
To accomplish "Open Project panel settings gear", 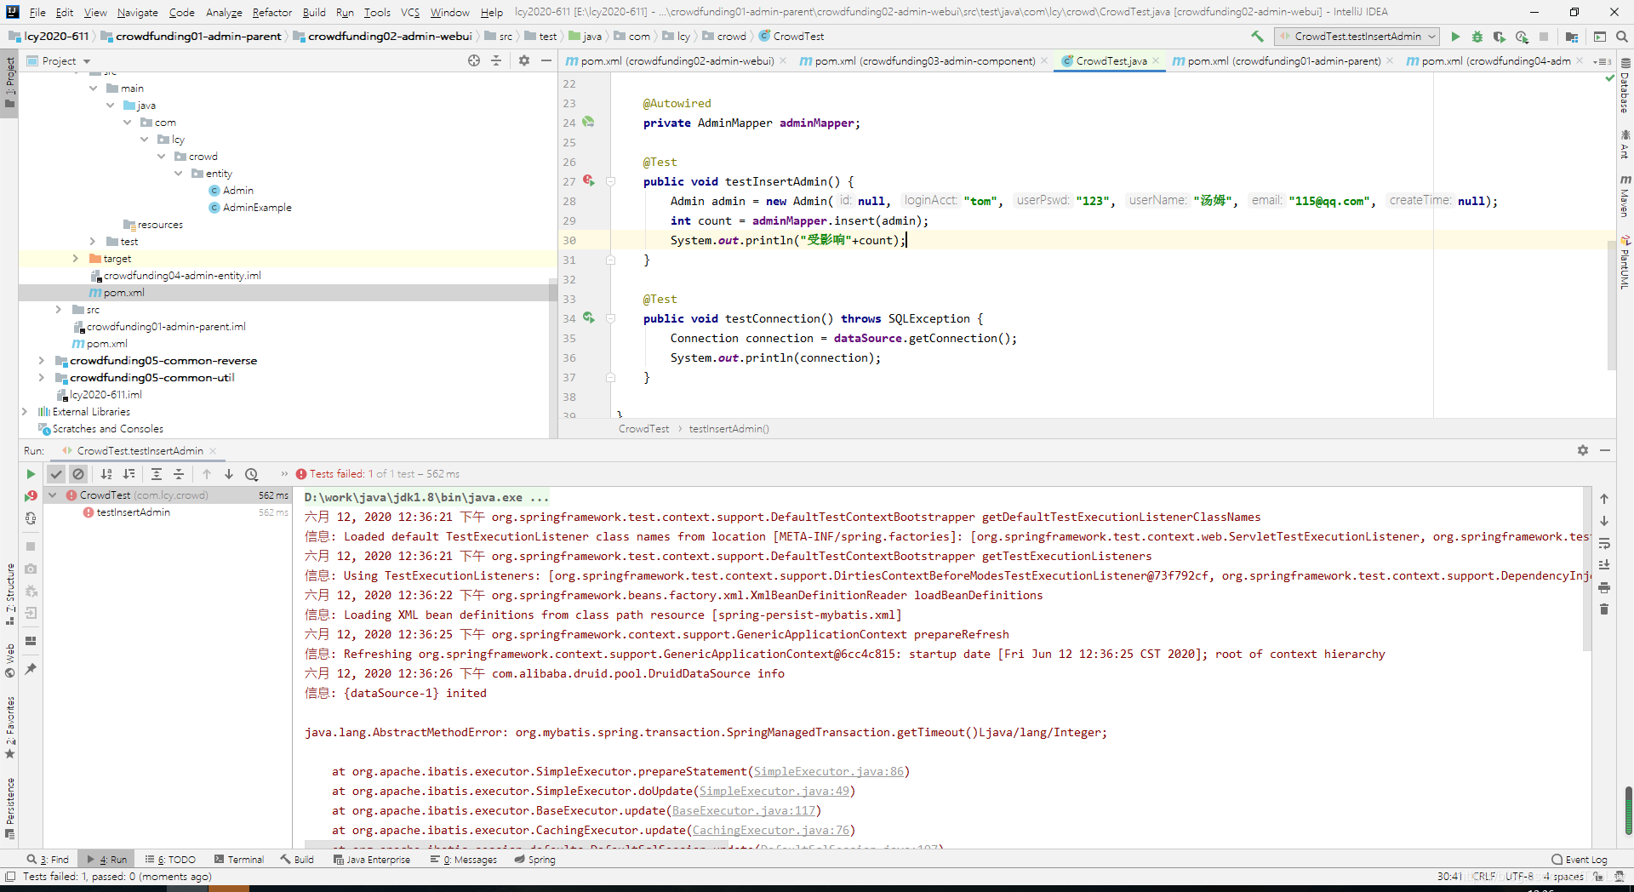I will point(524,60).
